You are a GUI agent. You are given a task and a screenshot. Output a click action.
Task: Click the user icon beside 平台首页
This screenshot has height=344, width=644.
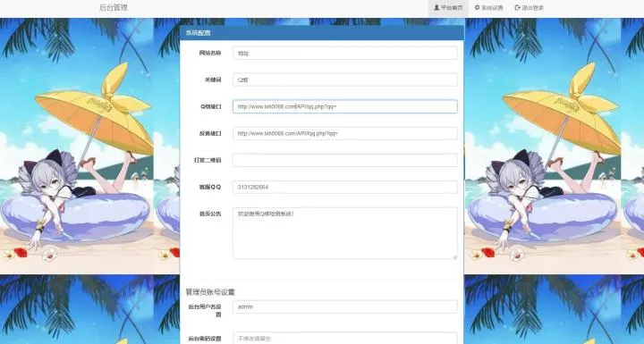436,7
